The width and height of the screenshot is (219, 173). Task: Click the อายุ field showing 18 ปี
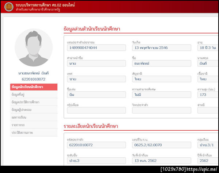[x=208, y=48]
